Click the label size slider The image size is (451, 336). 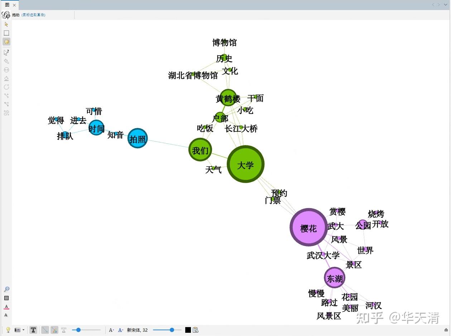point(167,330)
